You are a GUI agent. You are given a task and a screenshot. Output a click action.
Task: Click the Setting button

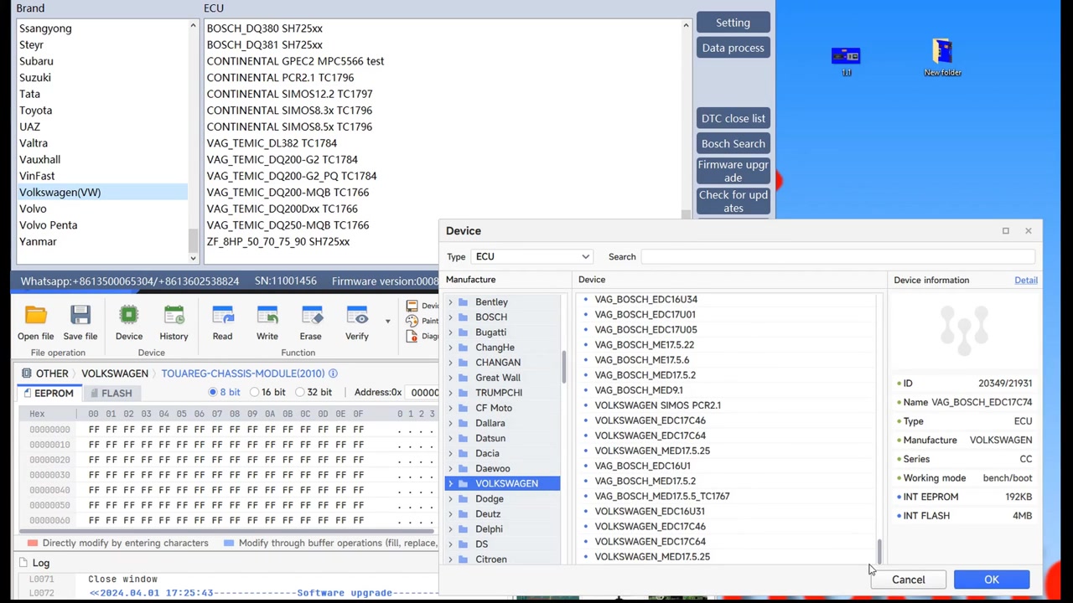(x=733, y=23)
